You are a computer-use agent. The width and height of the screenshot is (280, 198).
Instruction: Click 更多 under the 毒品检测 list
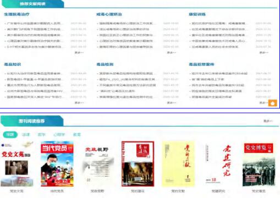tap(172, 103)
